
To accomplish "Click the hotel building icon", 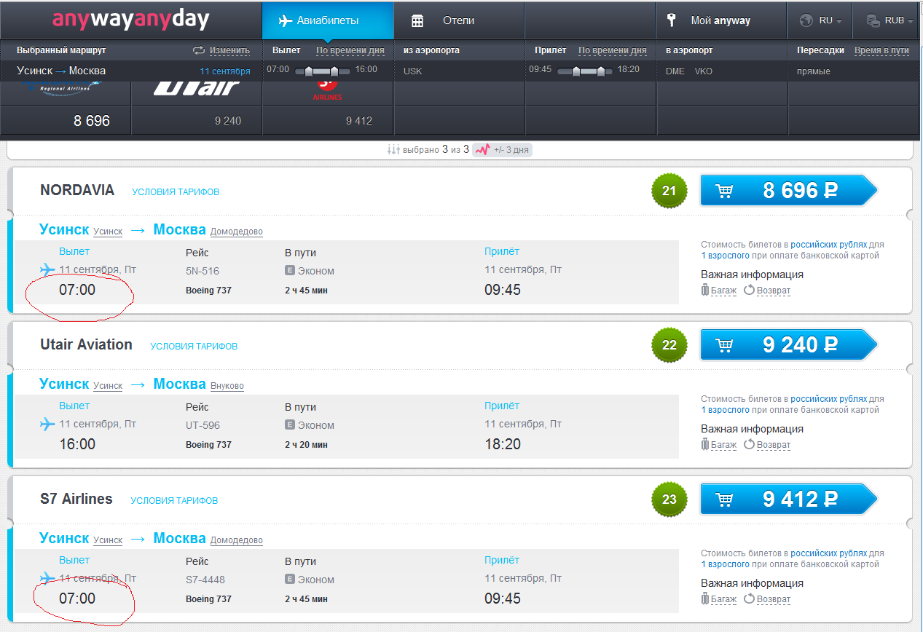I will point(417,20).
